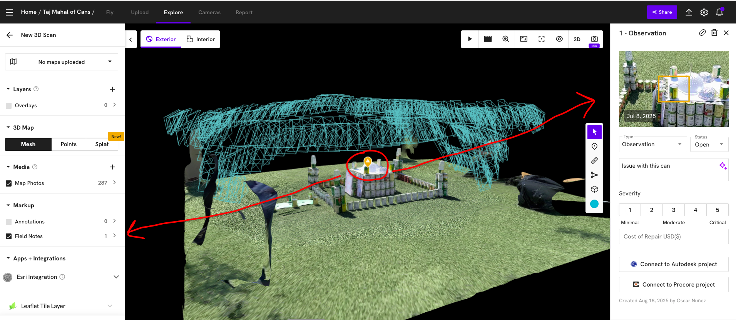Disable the Field Notes checkbox
This screenshot has height=320, width=736.
9,237
